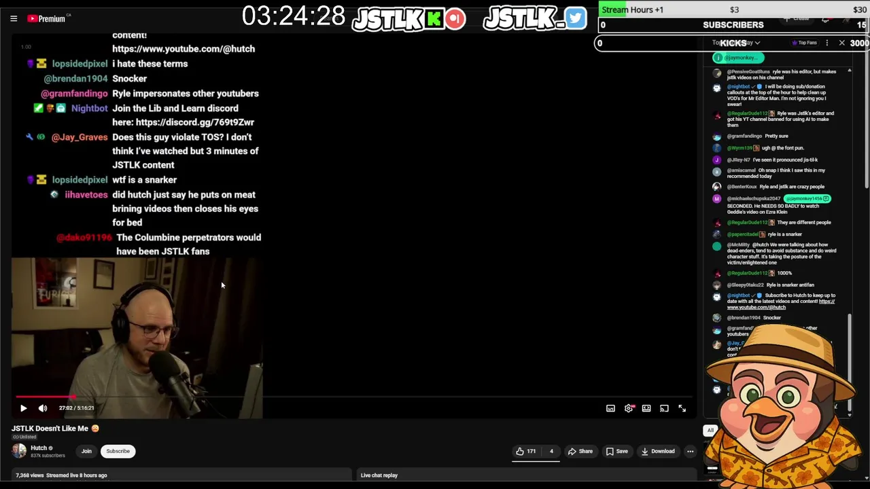Viewport: 870px width, 489px height.
Task: Open the Top chat replay dropdown
Action: pyautogui.click(x=736, y=43)
